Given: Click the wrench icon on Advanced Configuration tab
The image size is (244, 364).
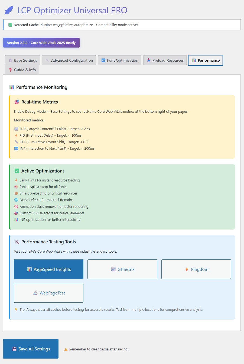Looking at the screenshot, I should click(x=47, y=60).
